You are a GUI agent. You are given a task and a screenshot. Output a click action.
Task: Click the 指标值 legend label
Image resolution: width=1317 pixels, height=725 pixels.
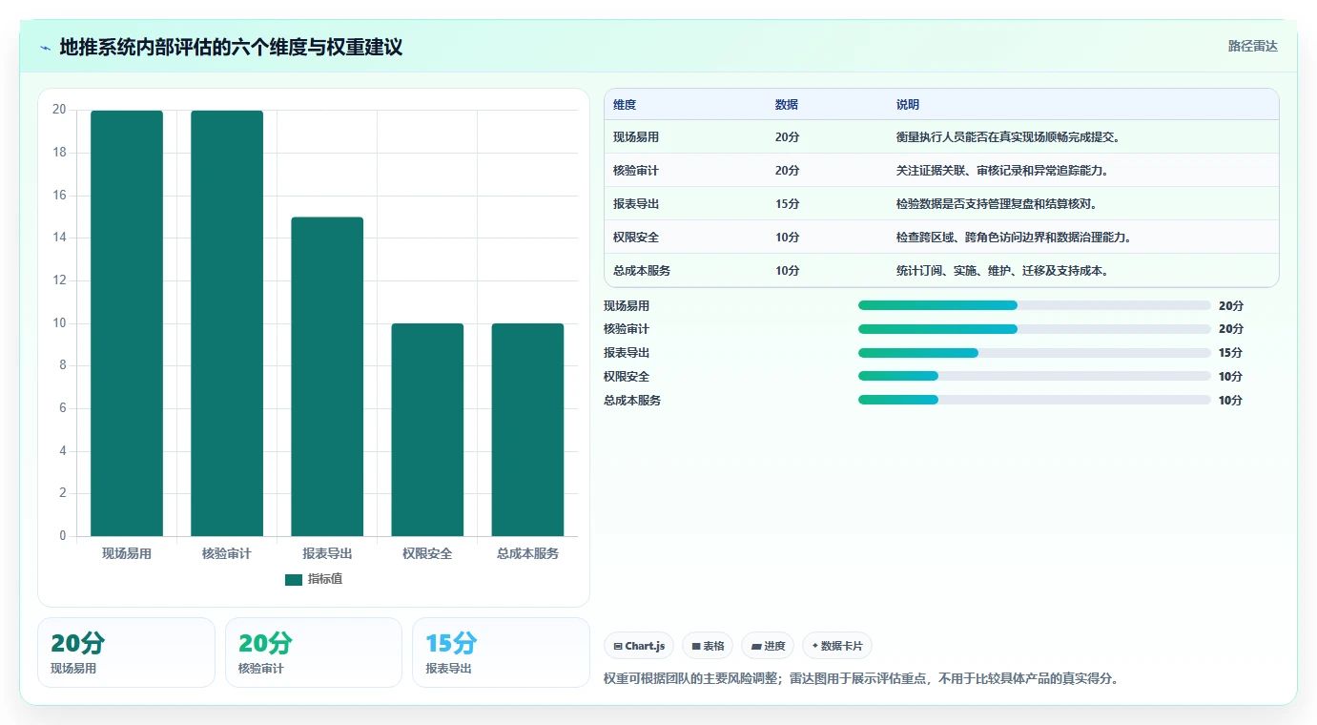[x=325, y=579]
